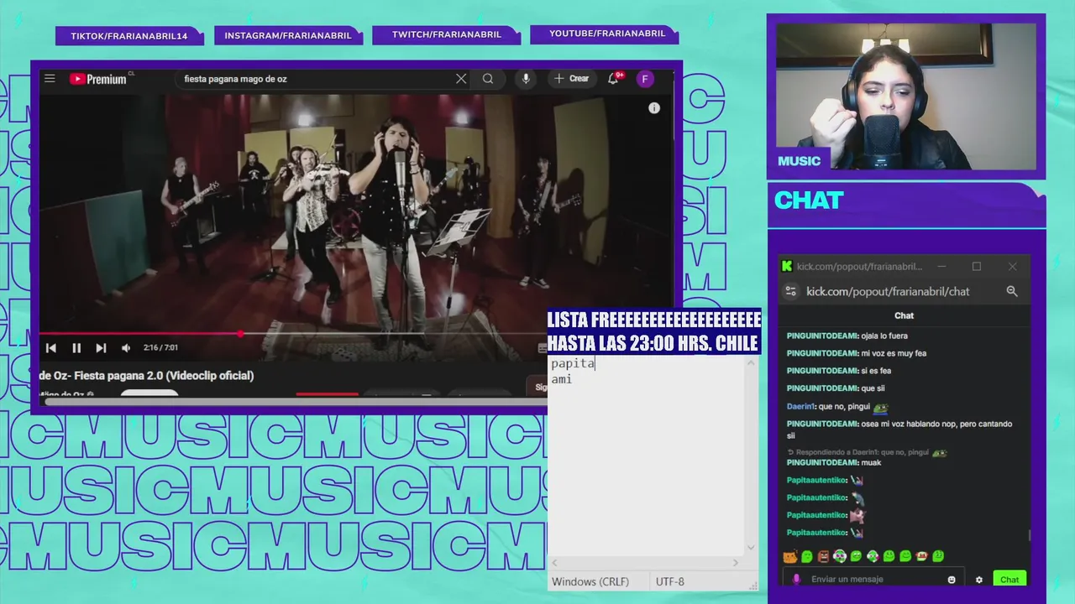Clear the YouTube search field with X
The height and width of the screenshot is (604, 1075).
(461, 79)
